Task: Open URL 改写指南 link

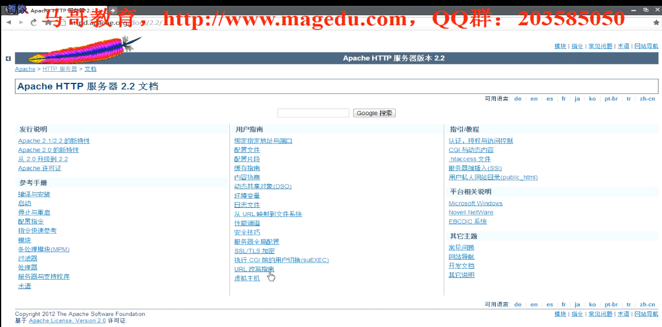Action: coord(254,269)
